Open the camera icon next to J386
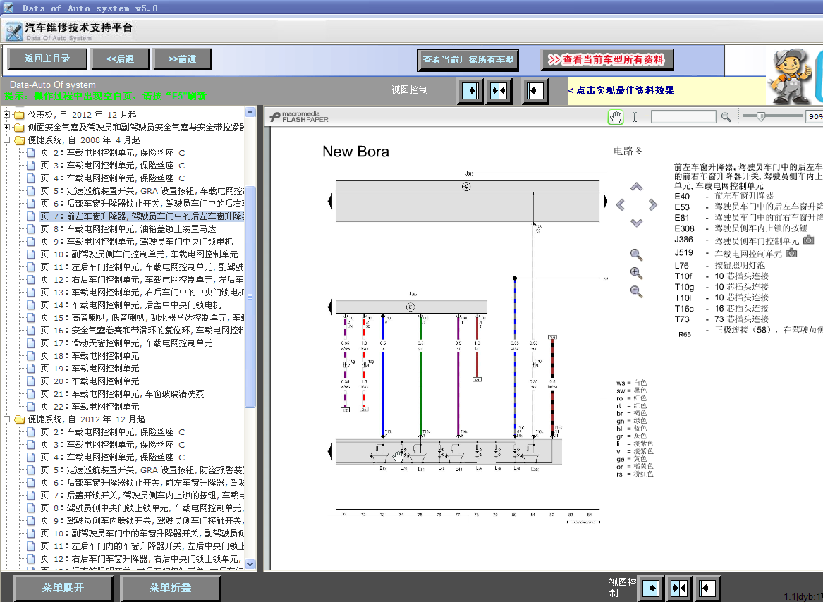The height and width of the screenshot is (602, 823). pyautogui.click(x=808, y=240)
